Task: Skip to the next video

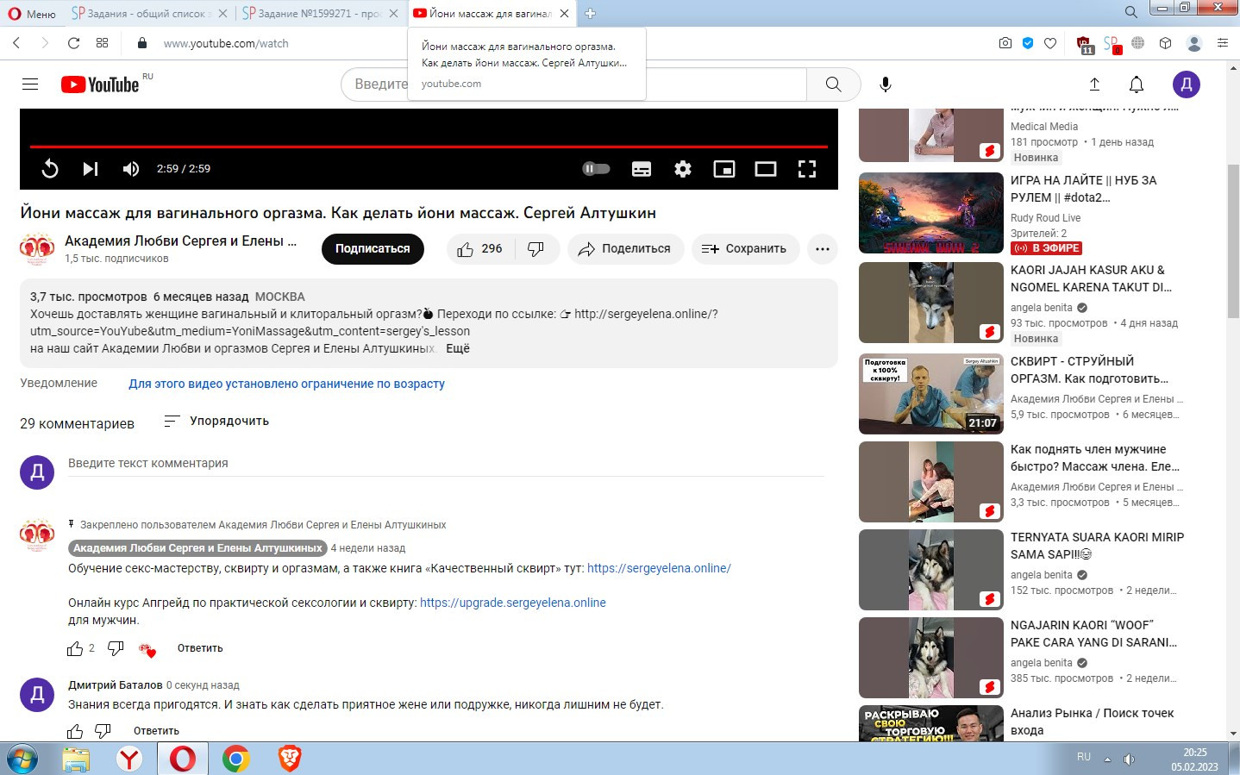Action: tap(91, 169)
